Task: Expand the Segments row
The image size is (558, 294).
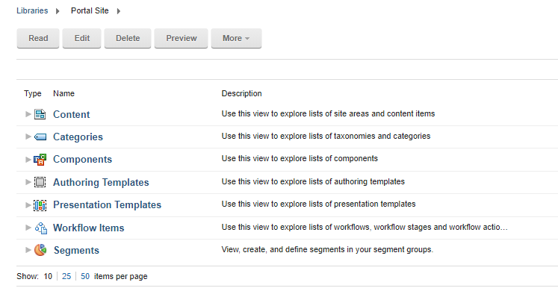Action: (x=28, y=250)
